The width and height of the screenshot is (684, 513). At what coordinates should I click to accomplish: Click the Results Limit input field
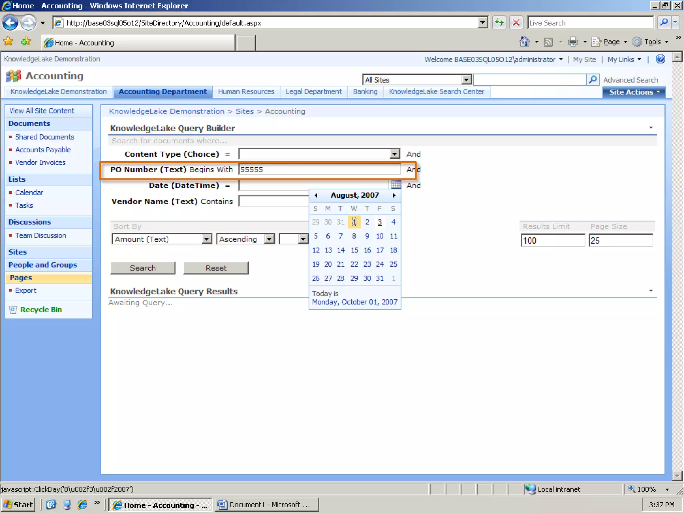[x=553, y=240]
